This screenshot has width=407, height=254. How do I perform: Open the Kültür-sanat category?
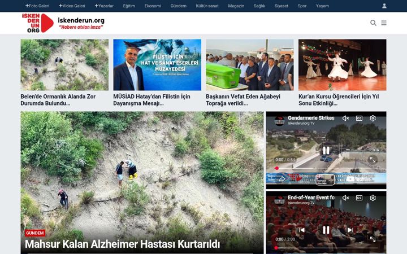click(207, 6)
